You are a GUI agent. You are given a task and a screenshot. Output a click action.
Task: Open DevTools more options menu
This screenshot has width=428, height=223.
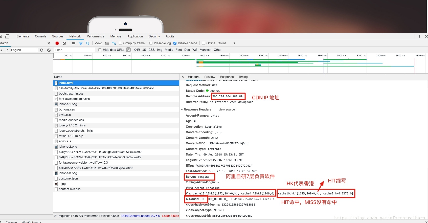point(419,36)
